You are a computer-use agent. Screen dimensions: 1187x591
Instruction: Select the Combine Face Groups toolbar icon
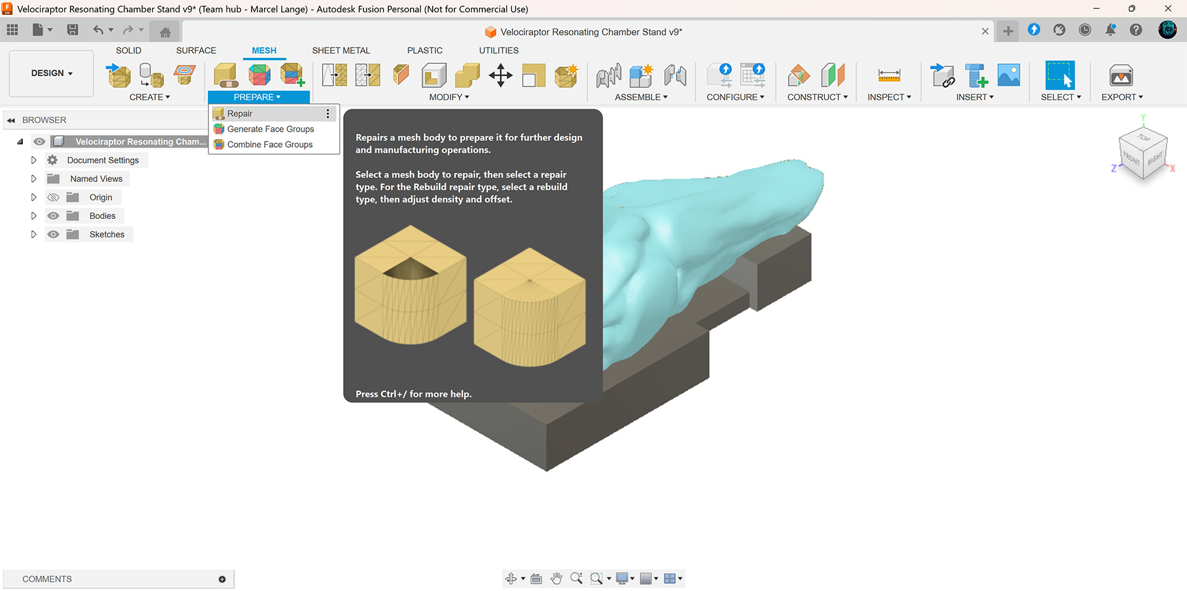pyautogui.click(x=292, y=75)
